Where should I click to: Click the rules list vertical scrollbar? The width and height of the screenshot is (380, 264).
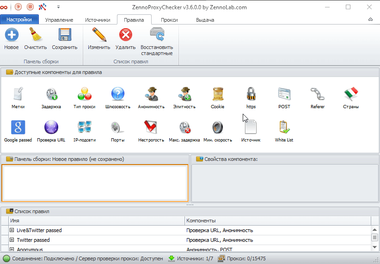pos(375,238)
